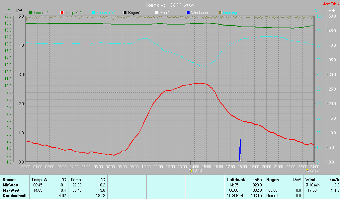Click the °C axis unit label
340x199 pixels.
pyautogui.click(x=8, y=11)
